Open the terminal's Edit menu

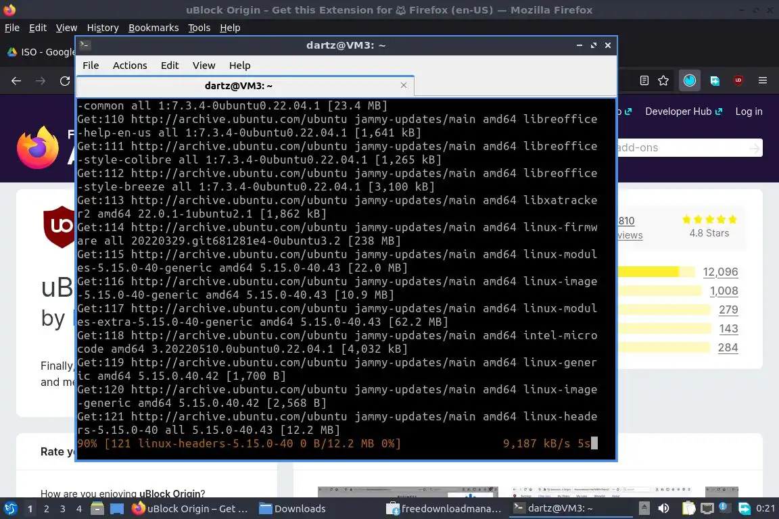pos(170,66)
